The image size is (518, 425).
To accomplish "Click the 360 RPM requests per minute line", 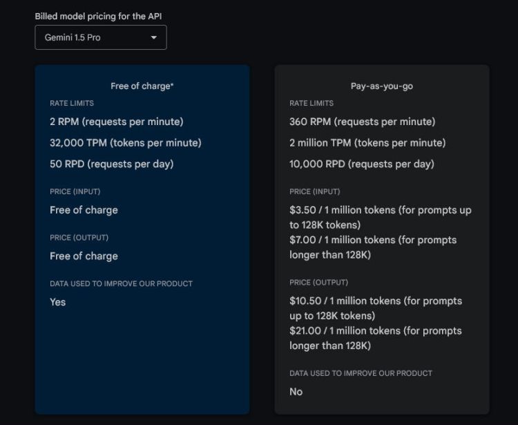I will [x=363, y=122].
